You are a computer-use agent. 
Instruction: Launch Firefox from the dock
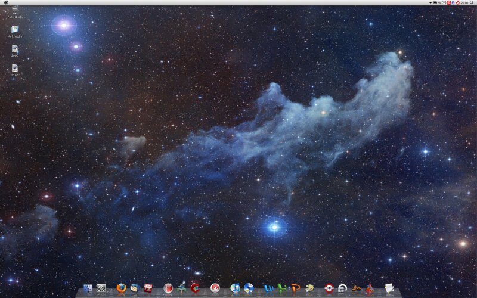click(122, 288)
